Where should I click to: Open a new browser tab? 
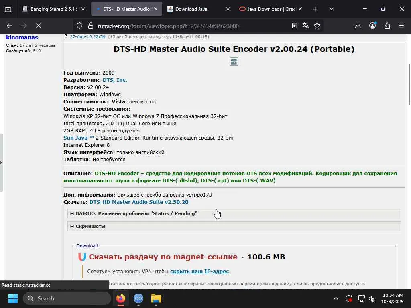point(315,9)
